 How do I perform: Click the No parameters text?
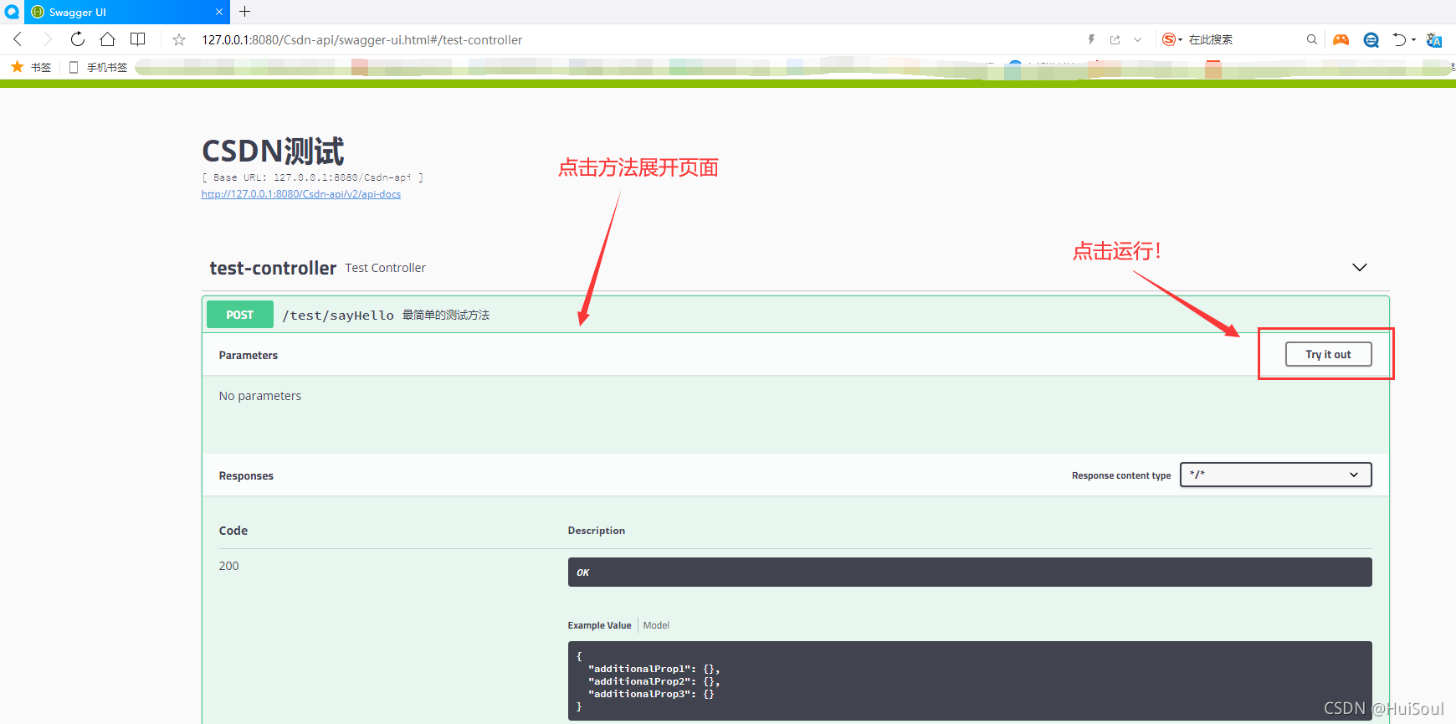[x=260, y=396]
